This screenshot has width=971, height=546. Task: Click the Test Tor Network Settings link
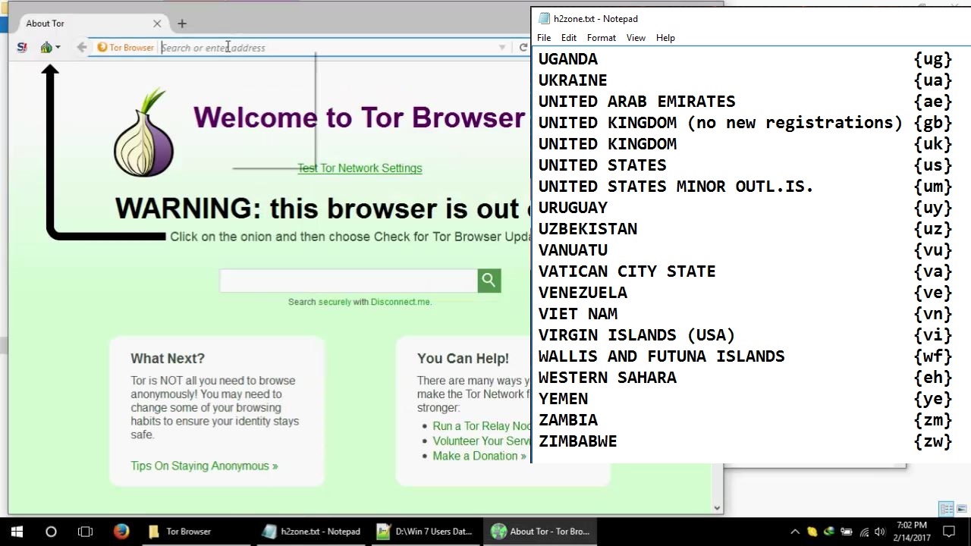pyautogui.click(x=360, y=168)
